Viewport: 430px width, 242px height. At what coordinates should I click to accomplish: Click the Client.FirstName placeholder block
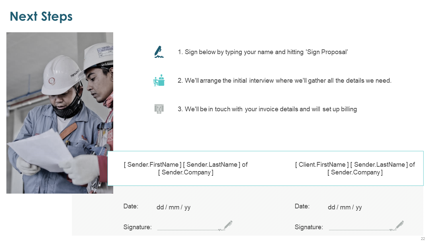[355, 168]
